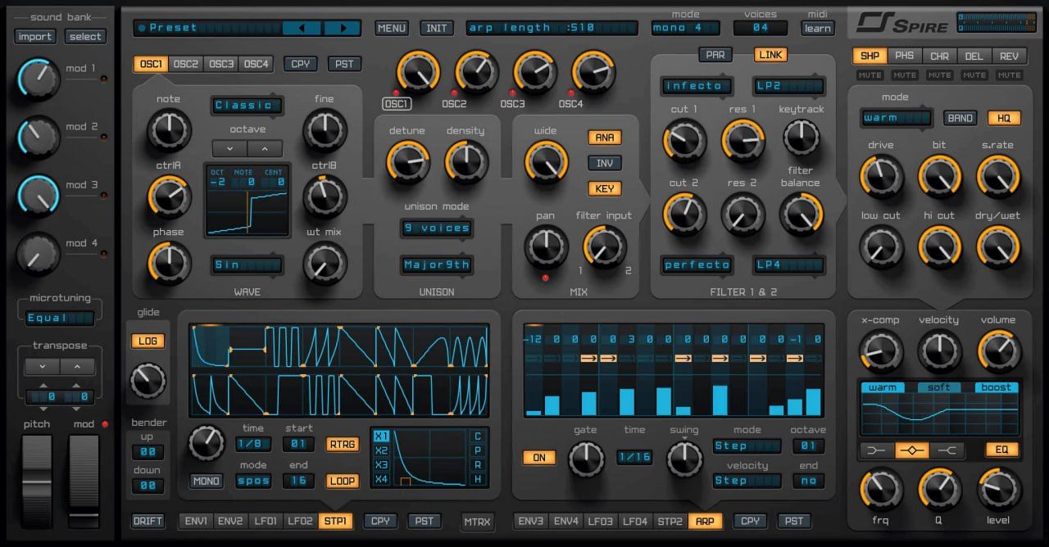Click the mod 1 macro knob
Viewport: 1049px width, 547px height.
[38, 79]
